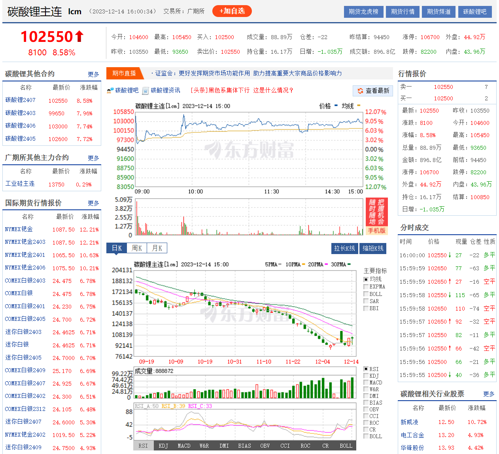
Task: Click the 缩短K线 button
Action: pyautogui.click(x=373, y=249)
